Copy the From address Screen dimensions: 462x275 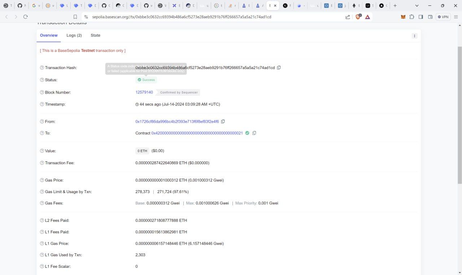click(223, 122)
